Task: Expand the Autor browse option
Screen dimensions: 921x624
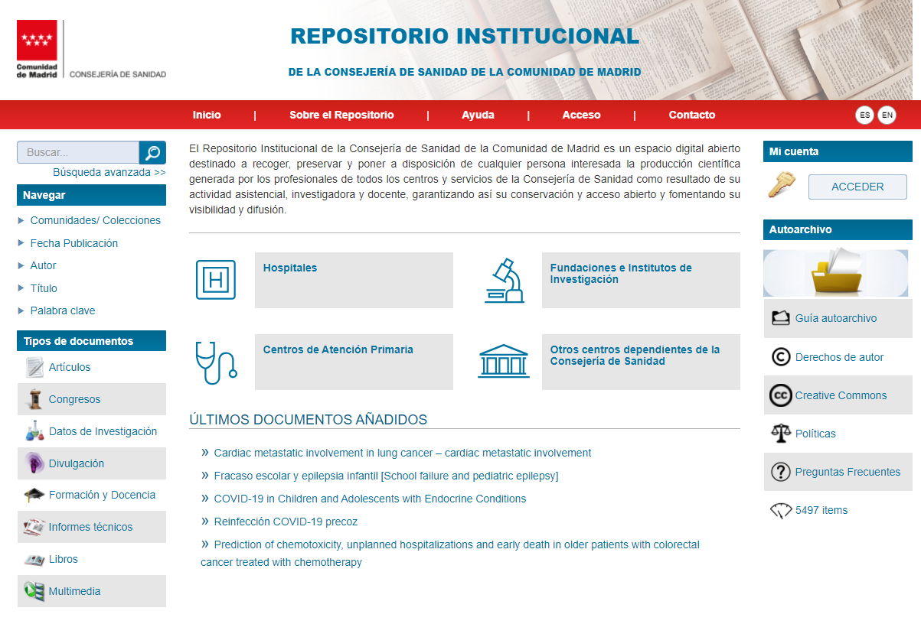Action: 43,265
